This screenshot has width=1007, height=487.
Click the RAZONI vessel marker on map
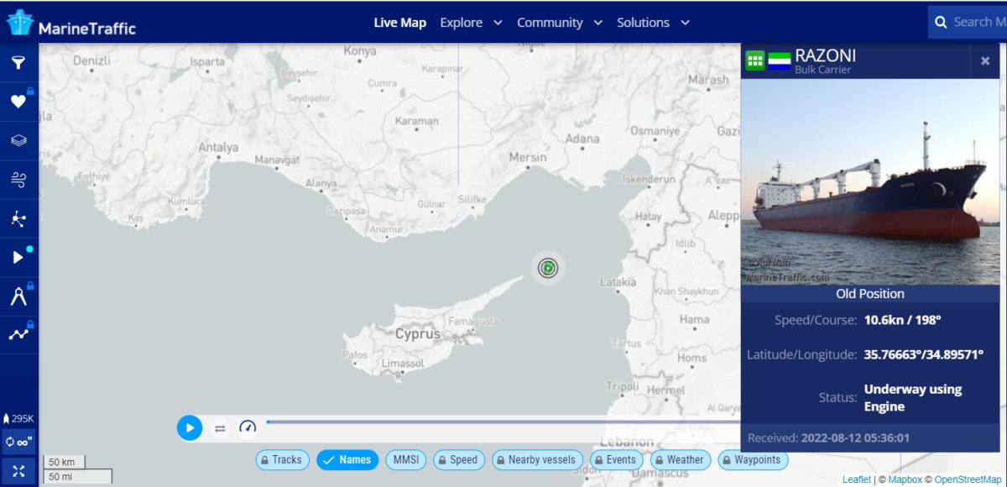547,269
